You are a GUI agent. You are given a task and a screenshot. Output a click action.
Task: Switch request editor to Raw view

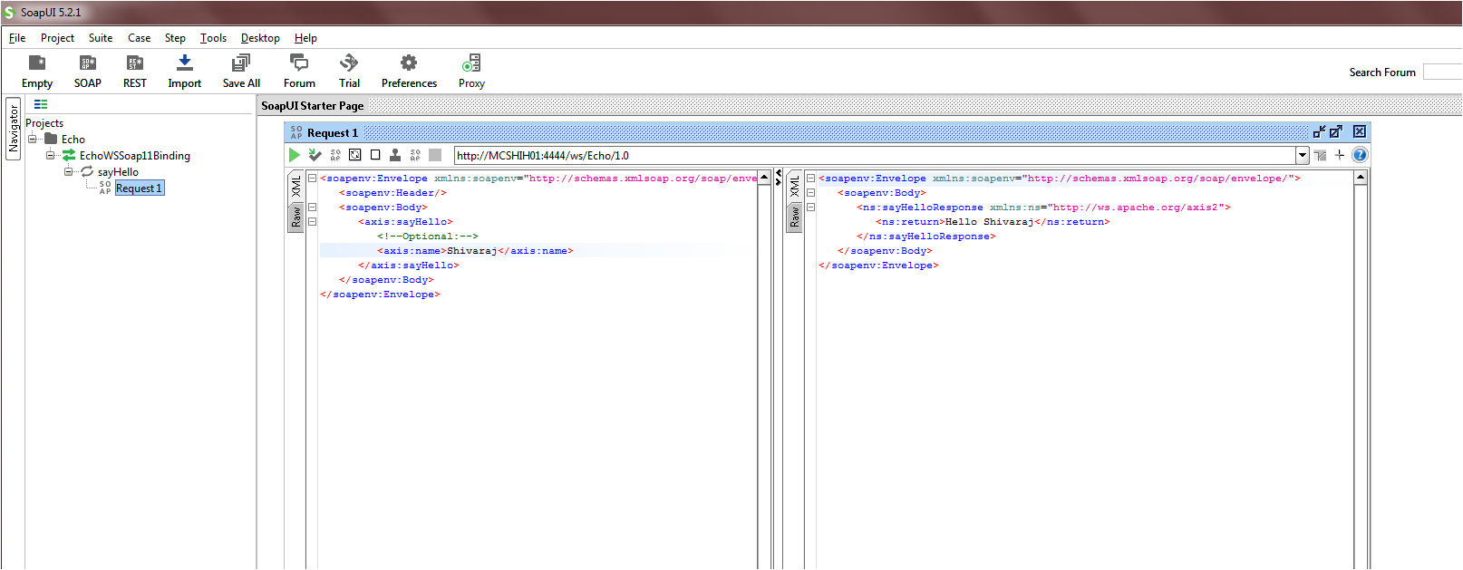coord(296,217)
